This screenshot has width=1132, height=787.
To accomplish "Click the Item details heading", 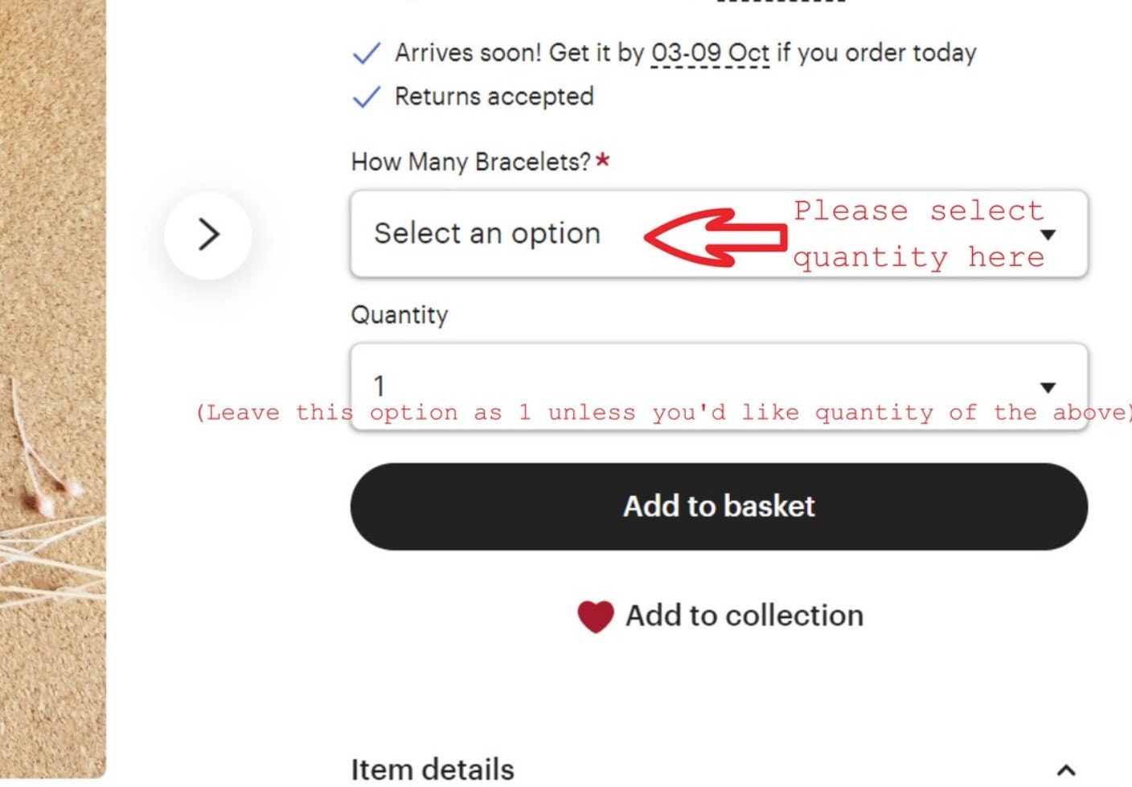I will 433,769.
